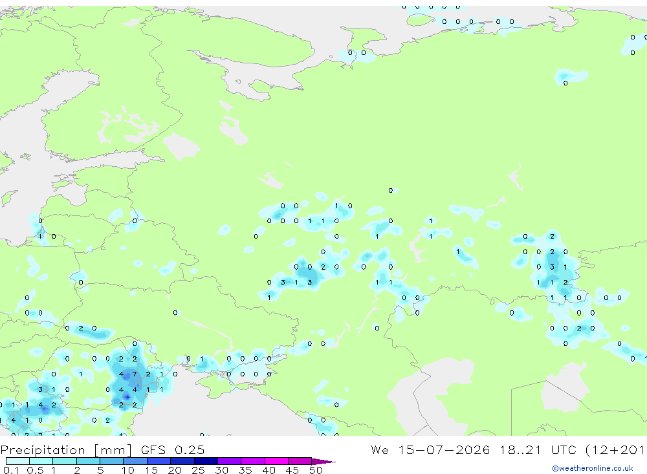Click the legend scale label "40"
647x474 pixels.
click(269, 470)
